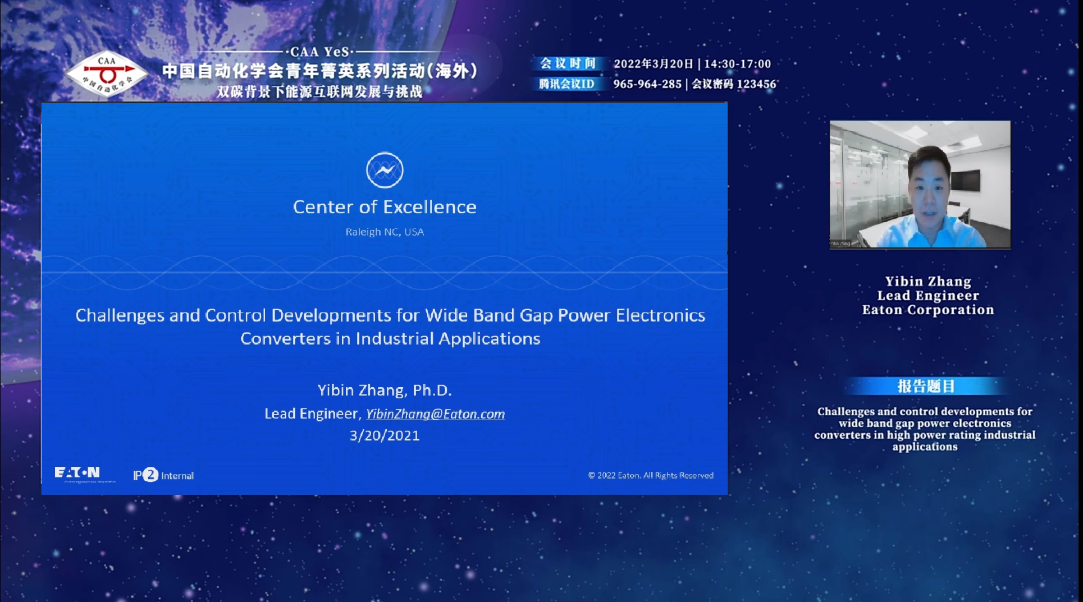Click the 会议时间 label
Viewport: 1083px width, 602px height.
568,63
